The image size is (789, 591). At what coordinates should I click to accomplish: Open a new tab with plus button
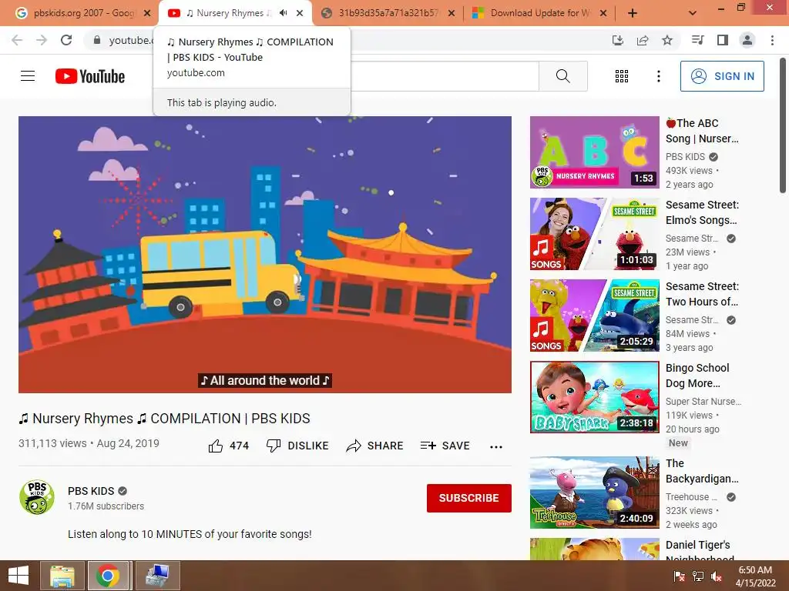click(x=633, y=13)
